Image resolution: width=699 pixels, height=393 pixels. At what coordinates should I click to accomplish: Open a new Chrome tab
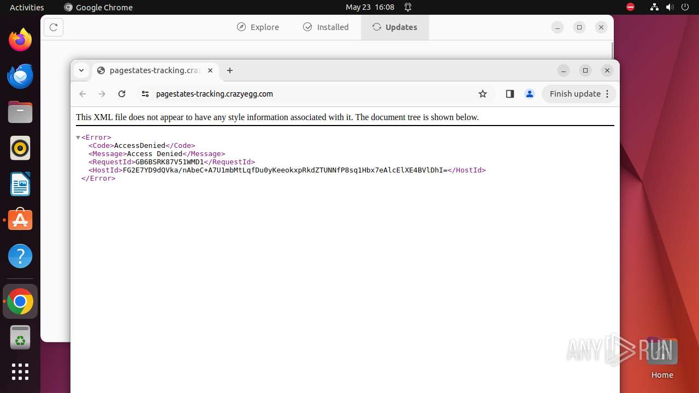point(230,70)
